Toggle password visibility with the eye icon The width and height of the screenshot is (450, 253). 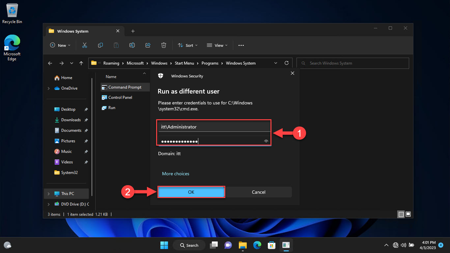[266, 141]
